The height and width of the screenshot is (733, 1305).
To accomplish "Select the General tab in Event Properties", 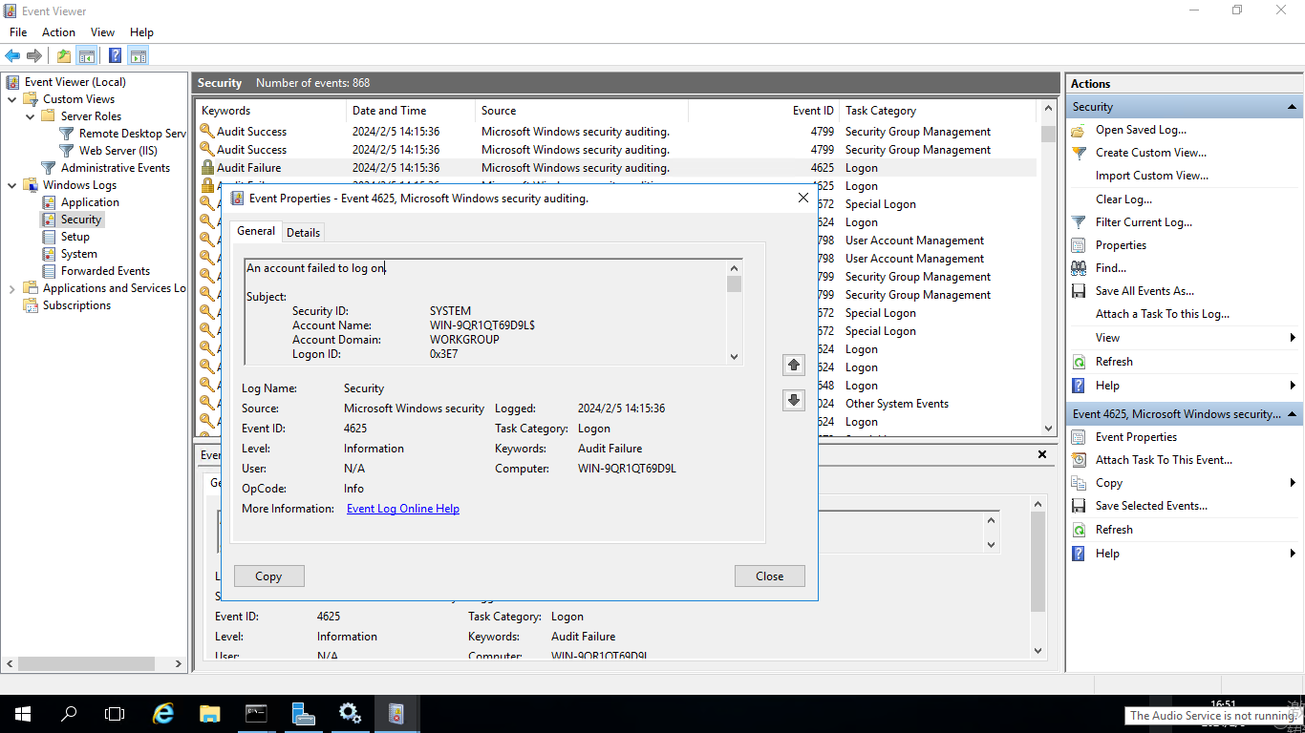I will (256, 231).
